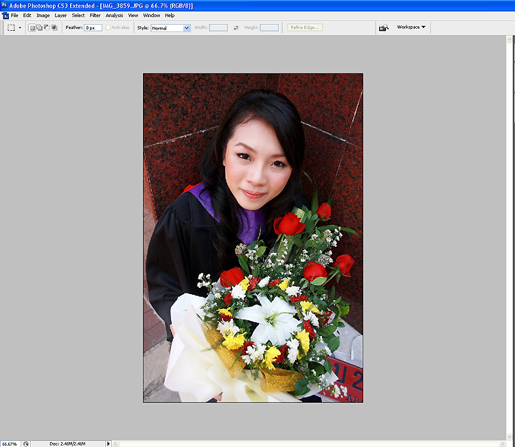
Task: Open the Select menu
Action: tap(78, 15)
